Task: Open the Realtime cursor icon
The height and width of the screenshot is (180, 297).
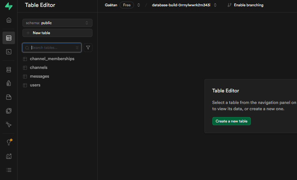Action: pos(9,125)
